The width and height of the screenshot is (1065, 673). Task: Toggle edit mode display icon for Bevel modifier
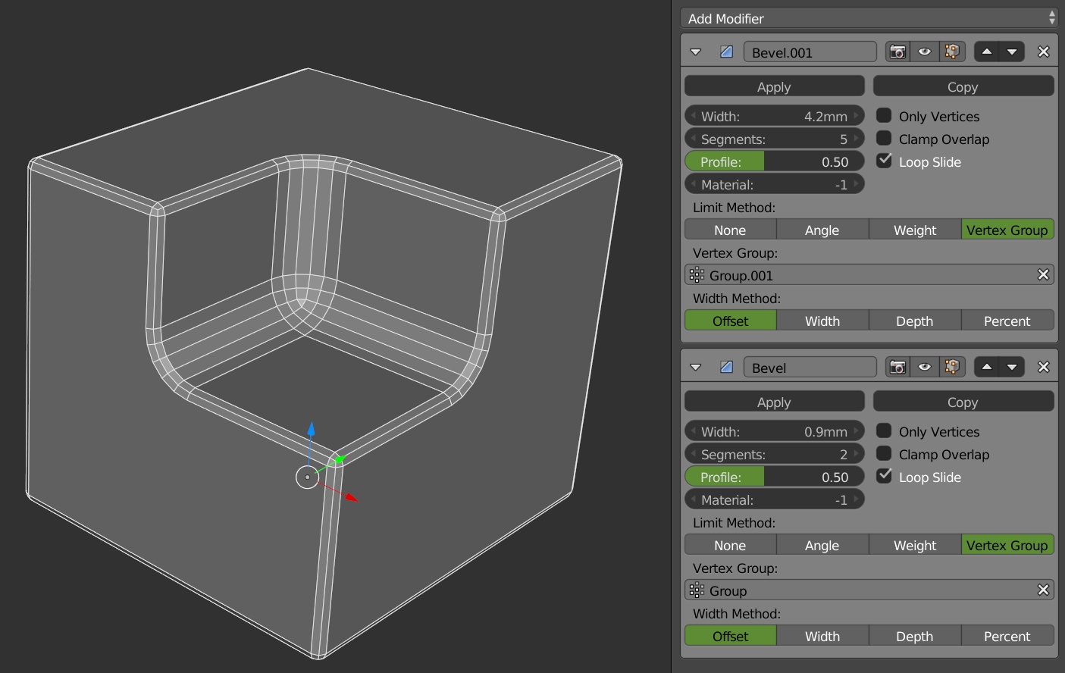tap(952, 367)
